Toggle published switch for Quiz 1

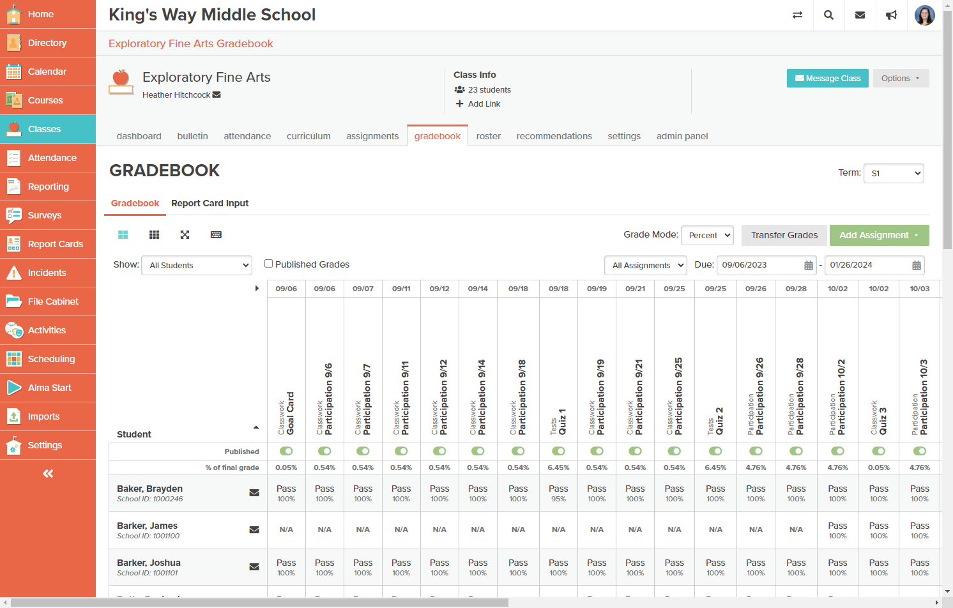click(558, 451)
